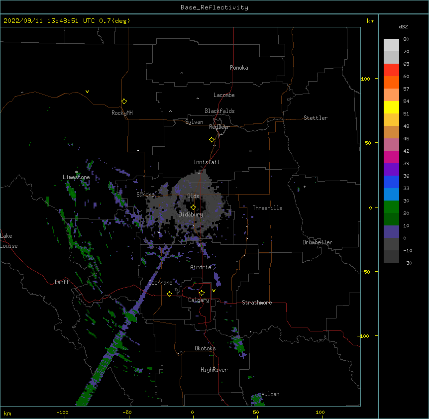Click the Cochrane town label
Screen dimensions: 429x419
click(160, 283)
